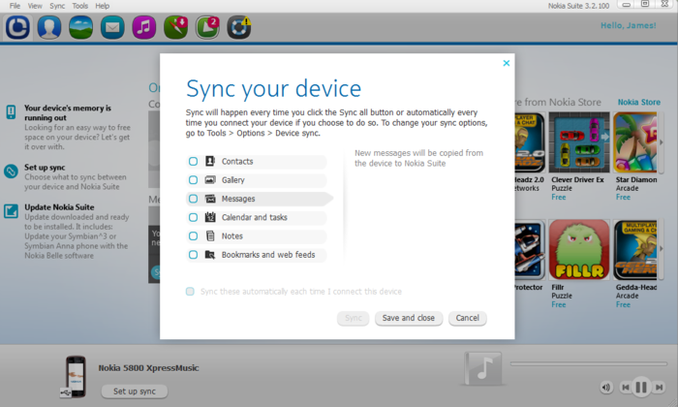Cancel the sync setup dialog

[468, 318]
